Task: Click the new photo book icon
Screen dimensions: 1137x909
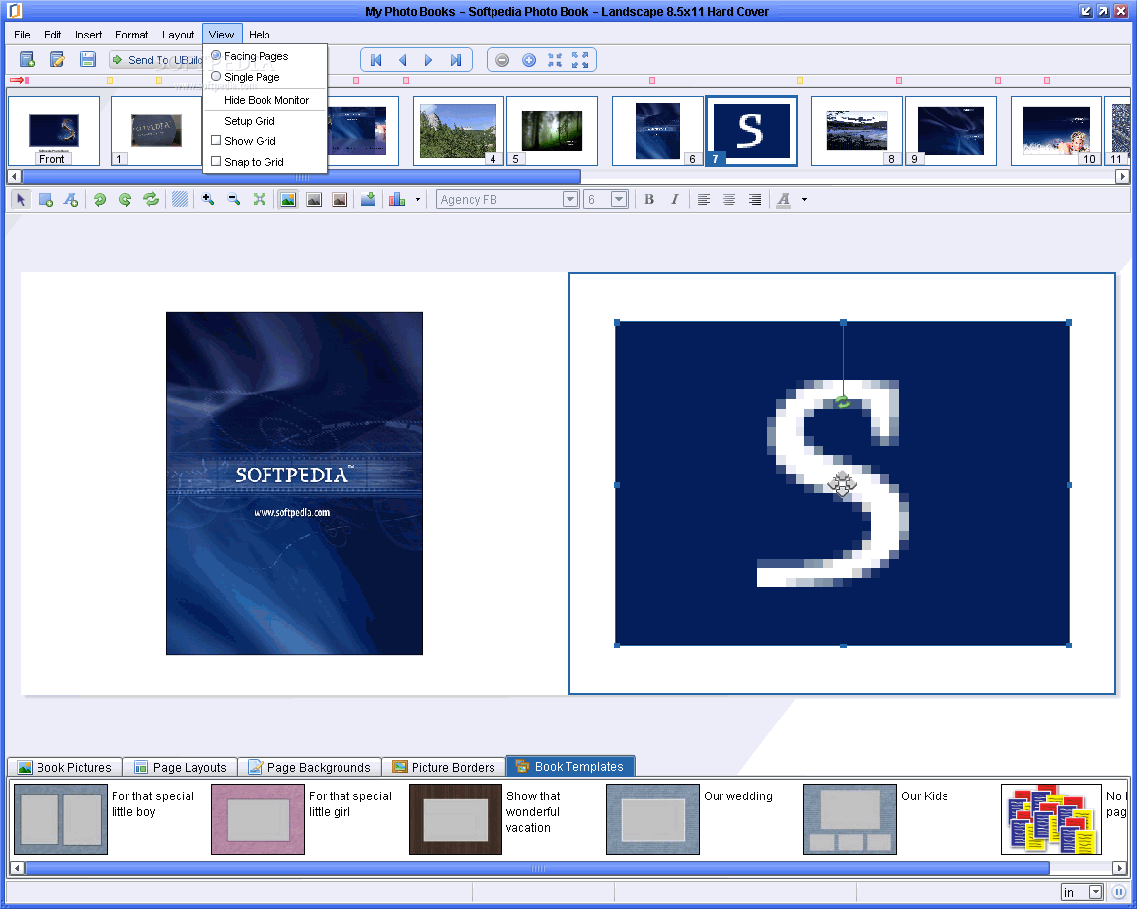Action: coord(27,60)
